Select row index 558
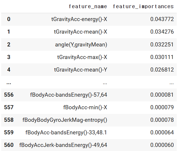Viewport: 182px width, 151px height. 9,120
